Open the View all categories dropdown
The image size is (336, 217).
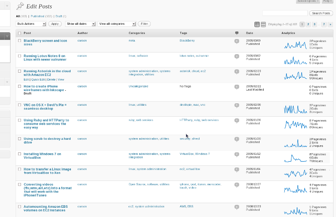pyautogui.click(x=116, y=24)
